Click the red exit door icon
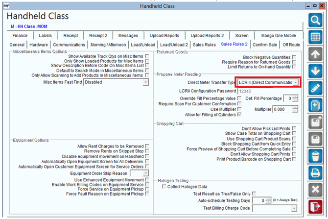Viewport: 328px width, 219px height. tap(315, 207)
